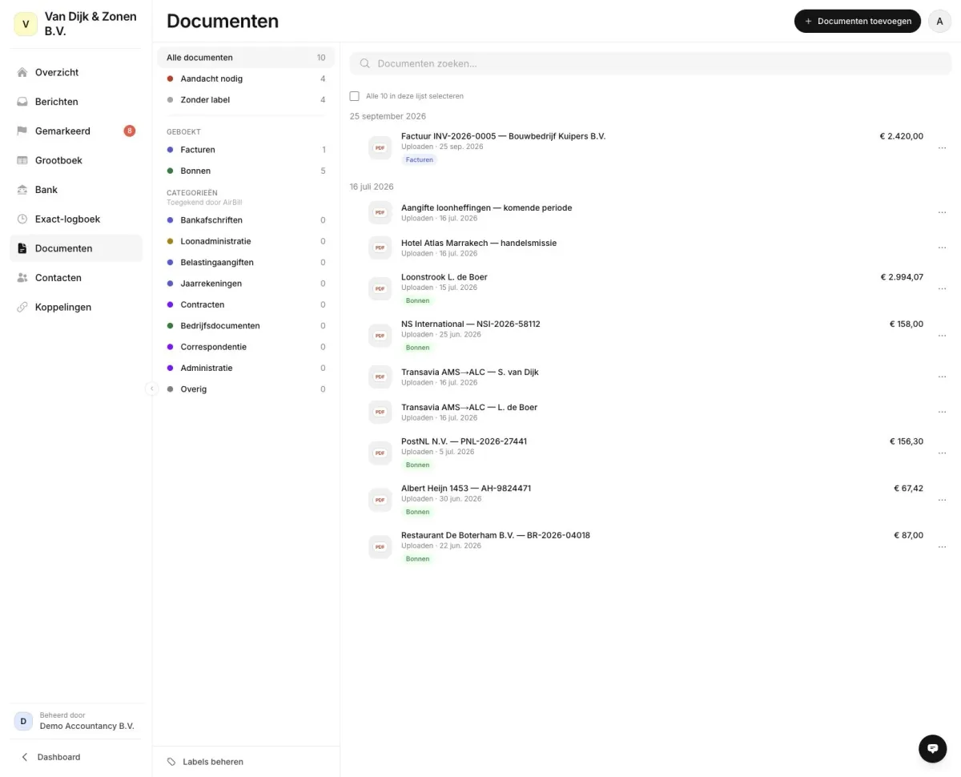Click Bonnen tag on PostNL document
The width and height of the screenshot is (961, 777).
pos(417,465)
